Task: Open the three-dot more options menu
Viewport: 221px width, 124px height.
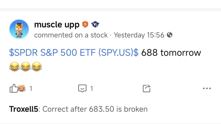Action: (x=207, y=88)
